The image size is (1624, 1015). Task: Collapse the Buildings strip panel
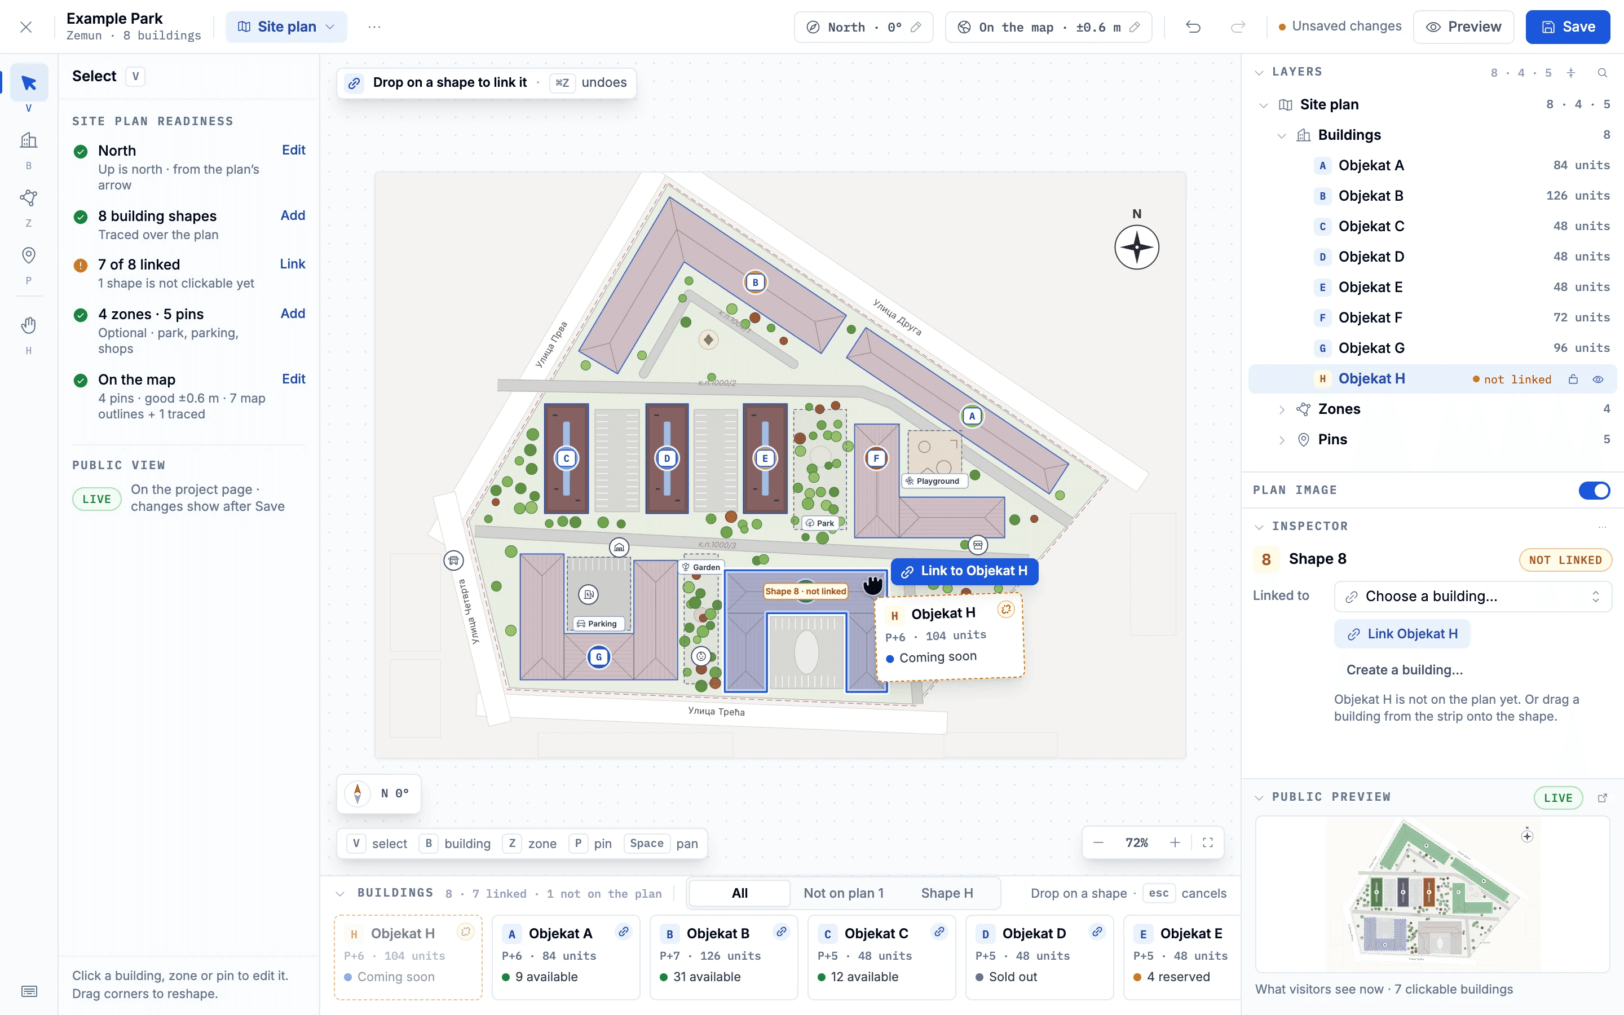click(x=340, y=894)
